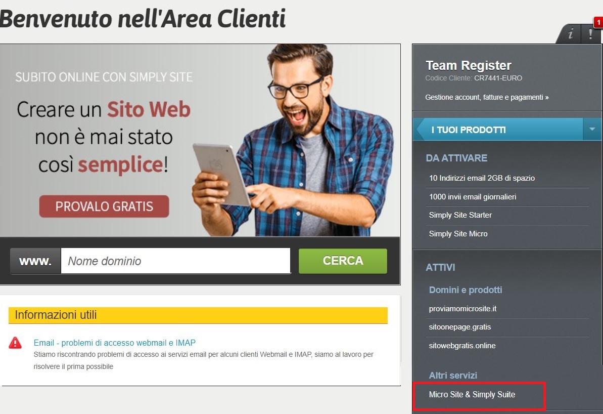Click the red warning triangle icon
The height and width of the screenshot is (414, 603).
pyautogui.click(x=15, y=343)
